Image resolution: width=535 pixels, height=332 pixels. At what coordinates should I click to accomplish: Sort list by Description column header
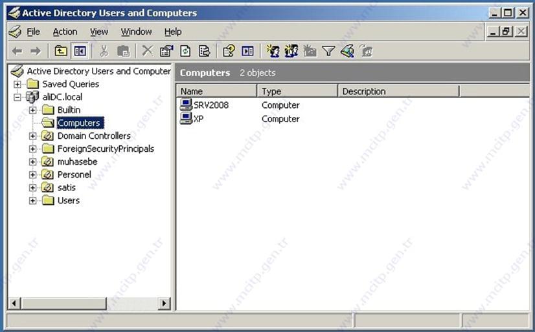tap(398, 91)
